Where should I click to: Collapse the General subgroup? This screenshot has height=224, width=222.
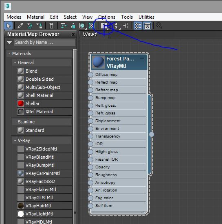tap(15, 62)
